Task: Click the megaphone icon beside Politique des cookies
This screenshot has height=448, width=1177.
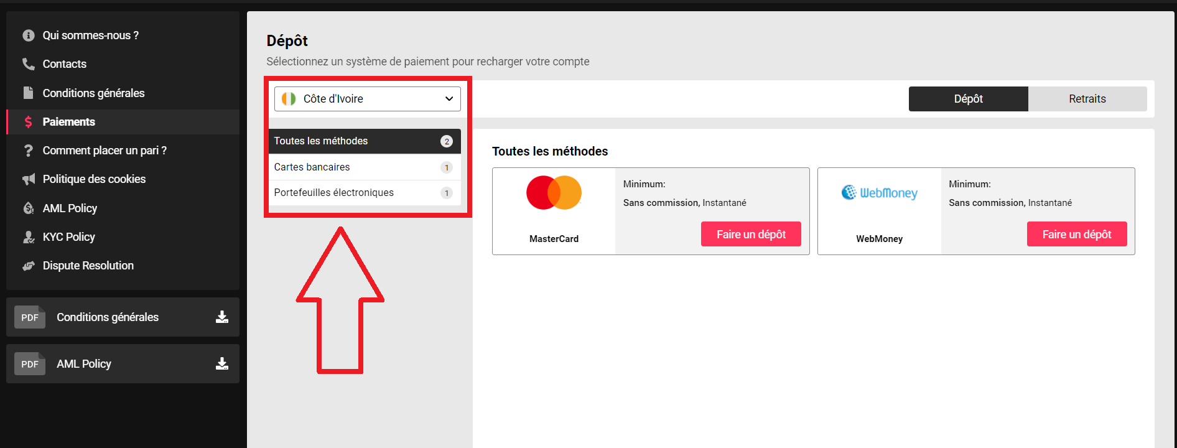Action: point(29,179)
